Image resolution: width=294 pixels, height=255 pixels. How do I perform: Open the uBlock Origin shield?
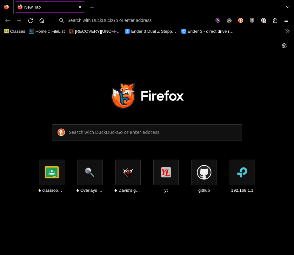(252, 20)
